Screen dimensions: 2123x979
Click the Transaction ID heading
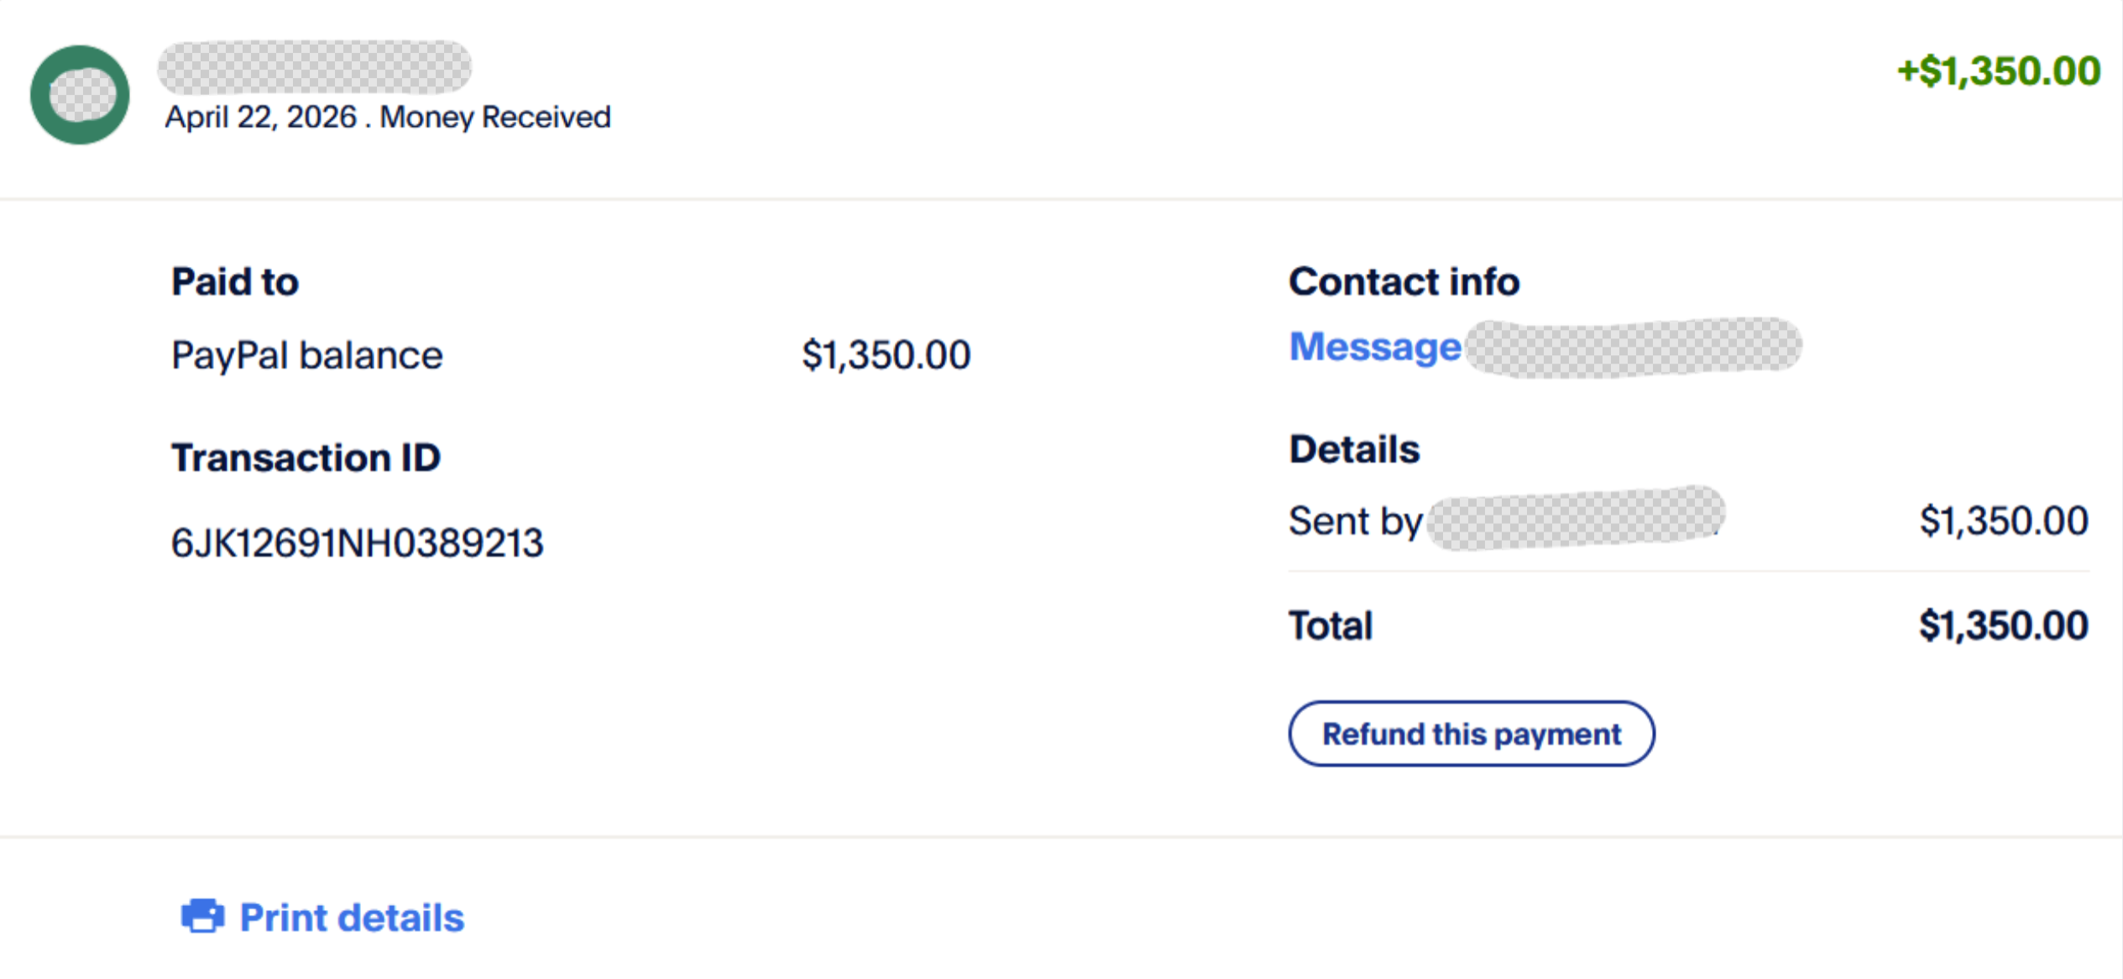[306, 458]
